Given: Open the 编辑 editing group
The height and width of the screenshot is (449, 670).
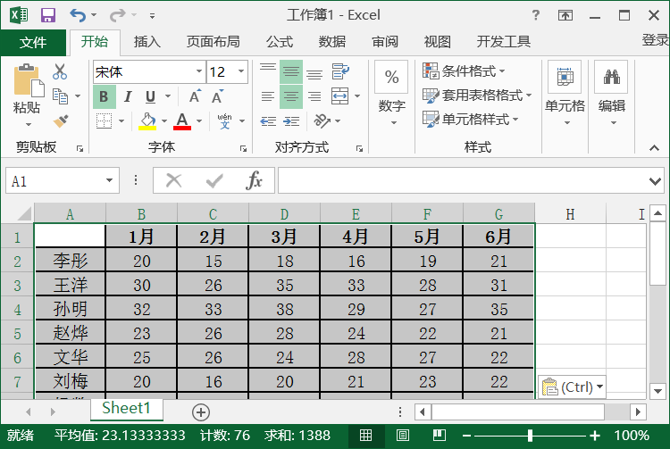Looking at the screenshot, I should [611, 95].
